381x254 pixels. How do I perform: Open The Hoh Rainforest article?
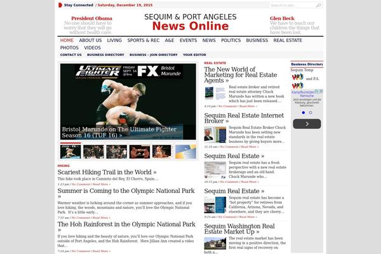pos(126,227)
